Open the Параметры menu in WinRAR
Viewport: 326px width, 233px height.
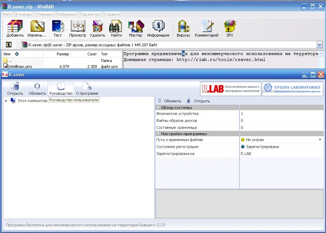pos(90,14)
